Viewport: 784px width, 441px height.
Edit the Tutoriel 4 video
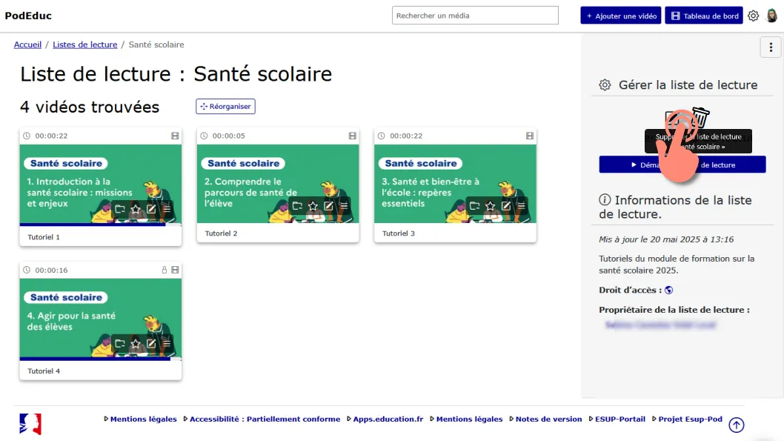(x=151, y=343)
